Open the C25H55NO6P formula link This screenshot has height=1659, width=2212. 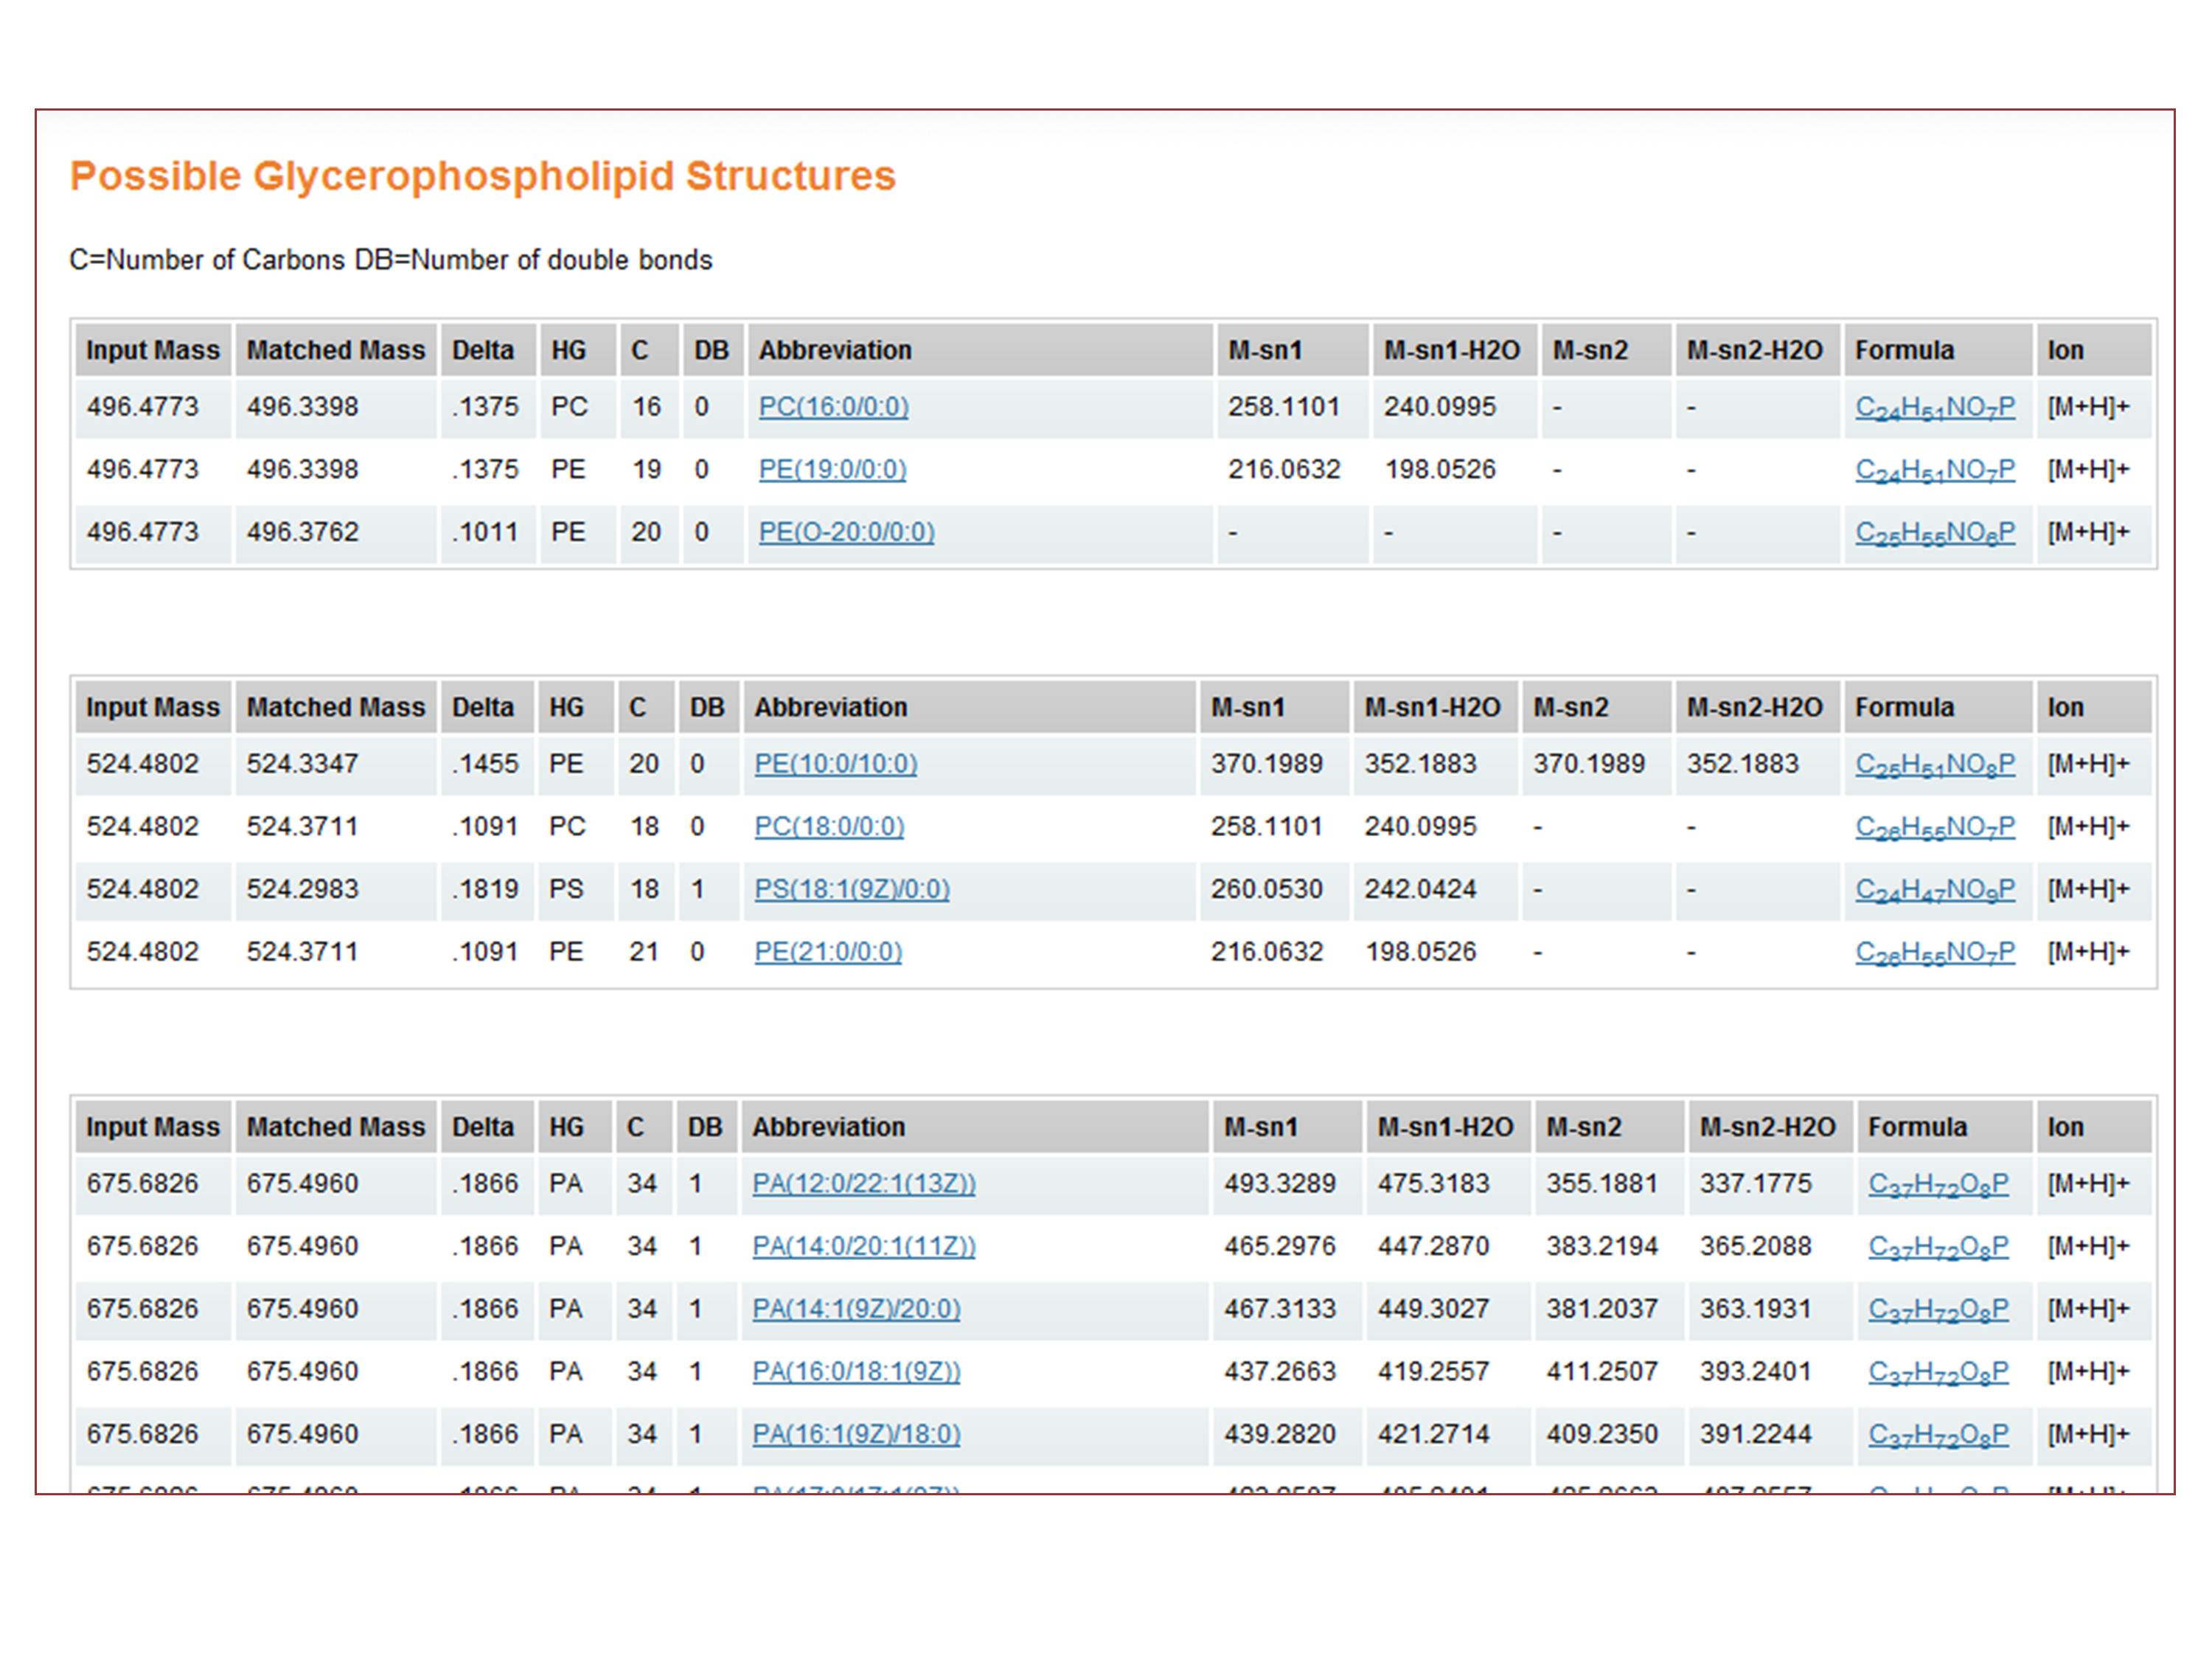(x=1935, y=533)
